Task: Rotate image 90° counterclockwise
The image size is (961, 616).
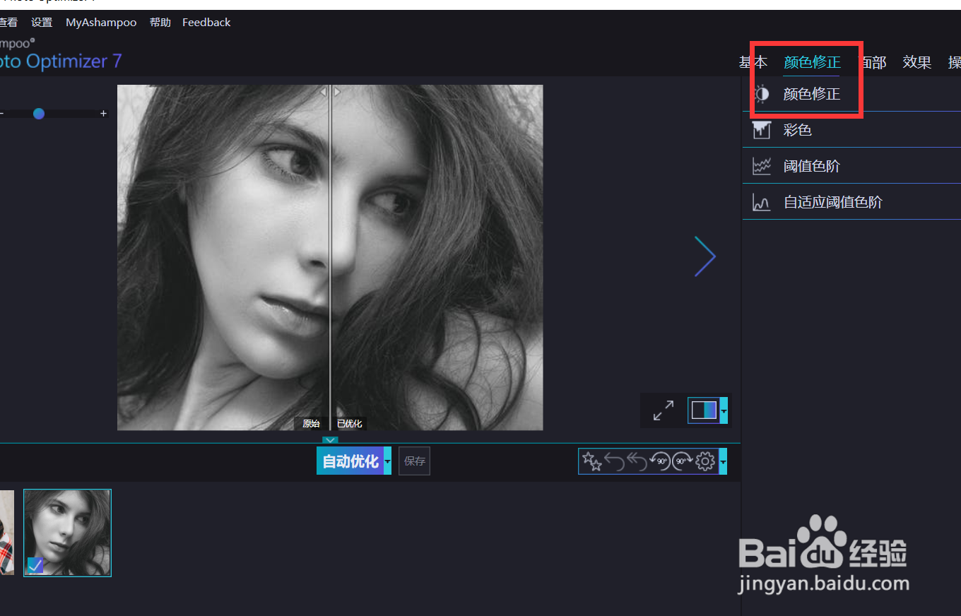Action: [660, 462]
